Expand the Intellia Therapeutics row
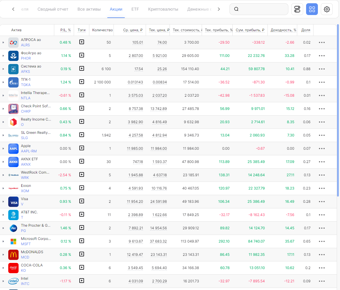Screen dimensions: 340x290 [x=3, y=95]
